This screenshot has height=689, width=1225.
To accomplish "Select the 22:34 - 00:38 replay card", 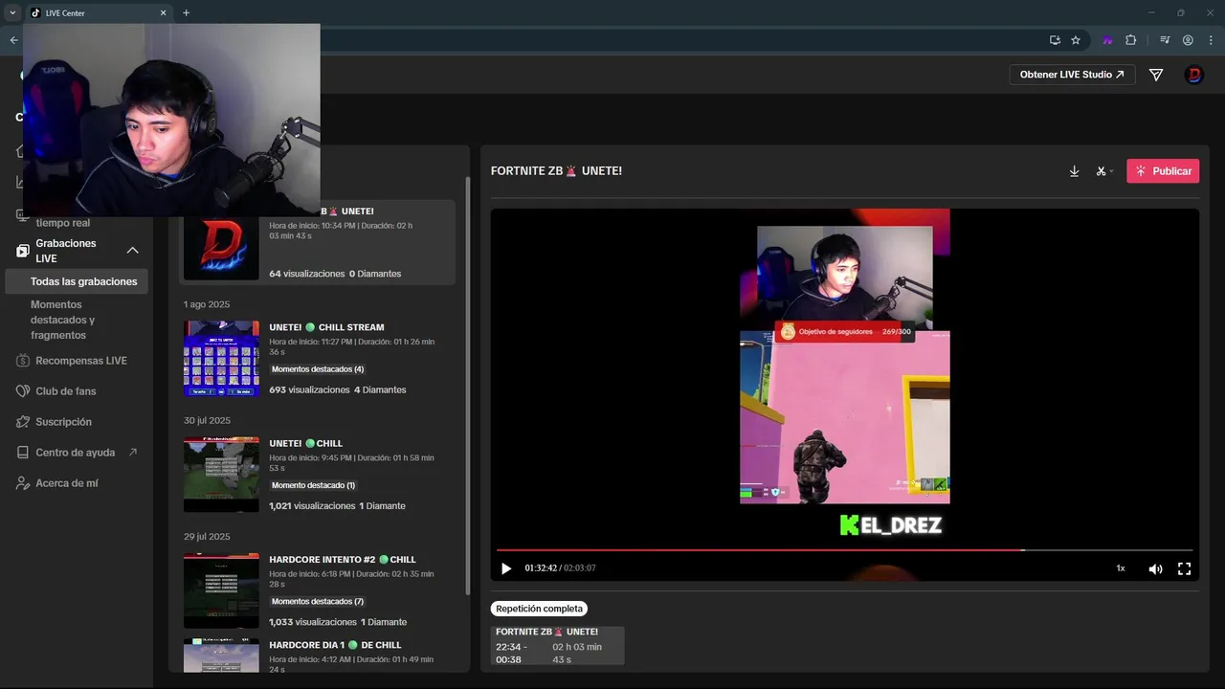I will coord(557,646).
